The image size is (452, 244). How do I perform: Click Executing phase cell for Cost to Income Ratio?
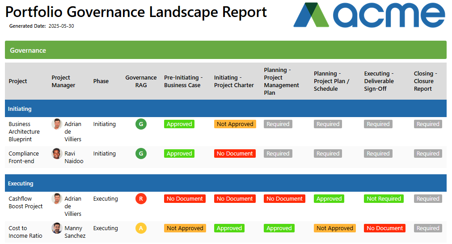click(106, 228)
